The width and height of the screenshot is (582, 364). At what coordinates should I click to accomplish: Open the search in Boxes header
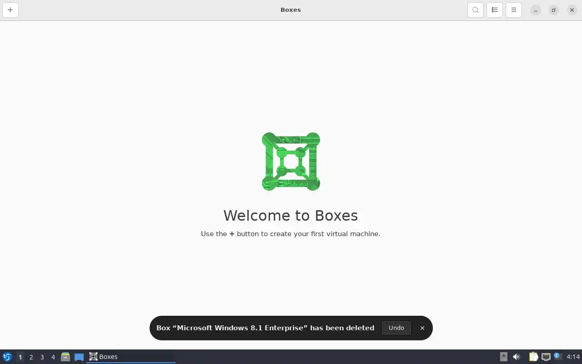pyautogui.click(x=476, y=10)
